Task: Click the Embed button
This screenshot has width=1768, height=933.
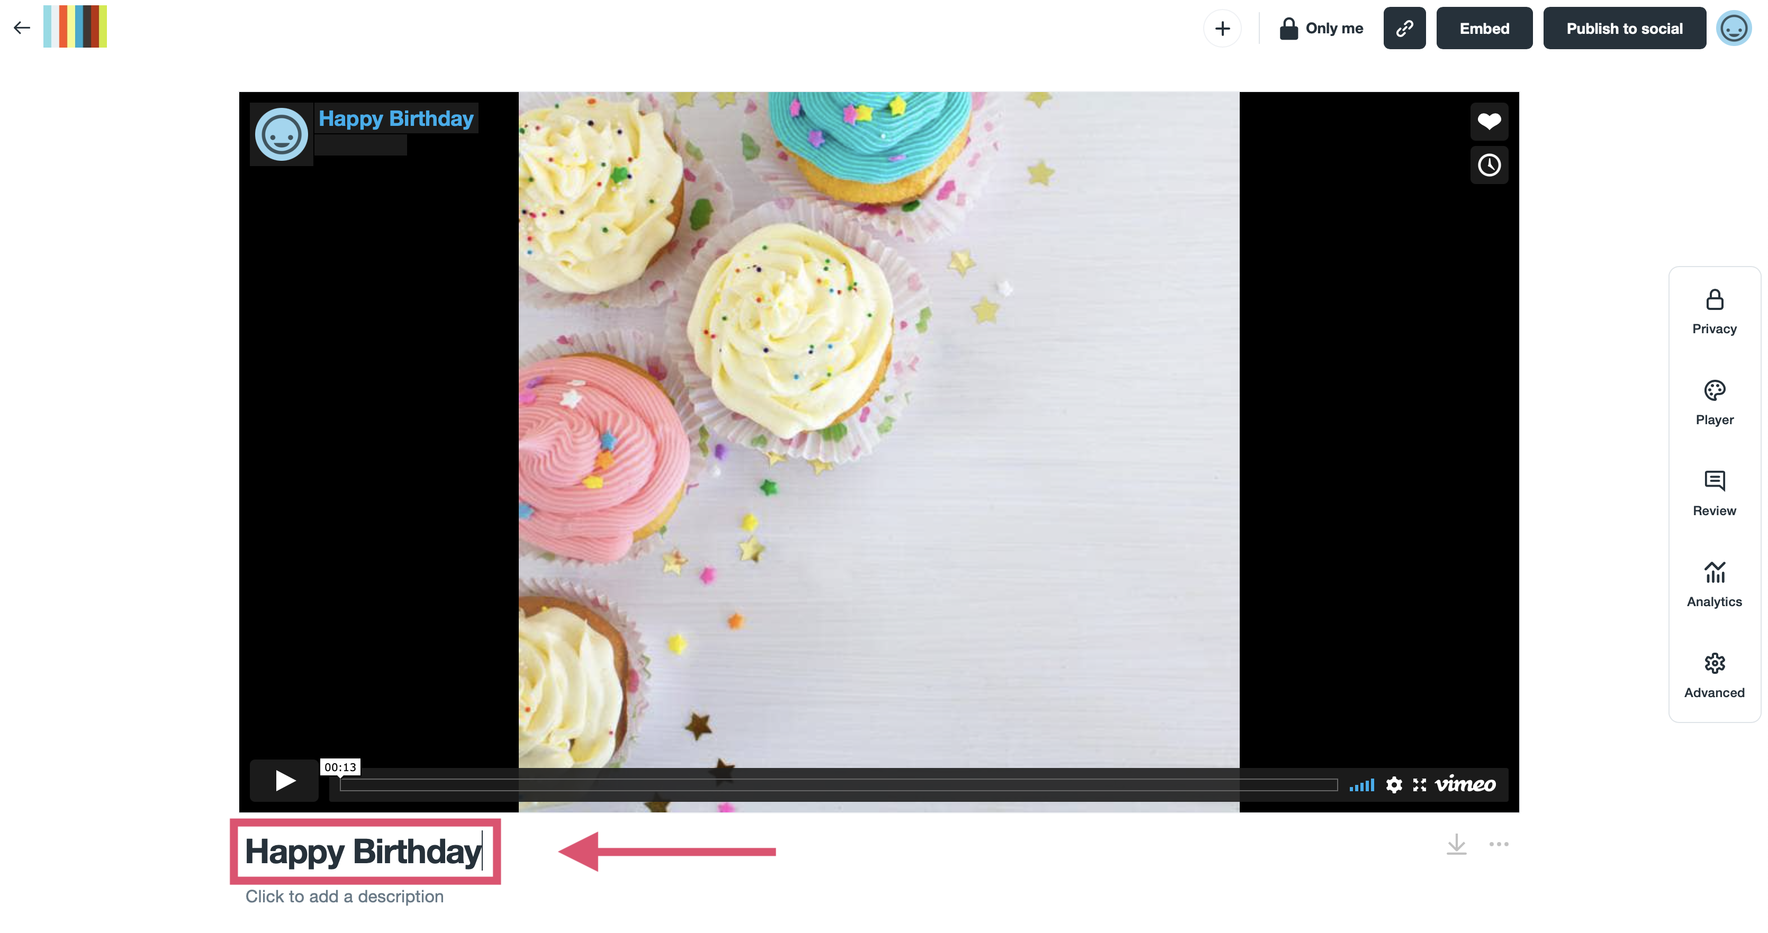Action: pyautogui.click(x=1484, y=28)
